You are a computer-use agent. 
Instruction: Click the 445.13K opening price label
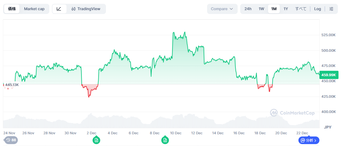(x=12, y=85)
